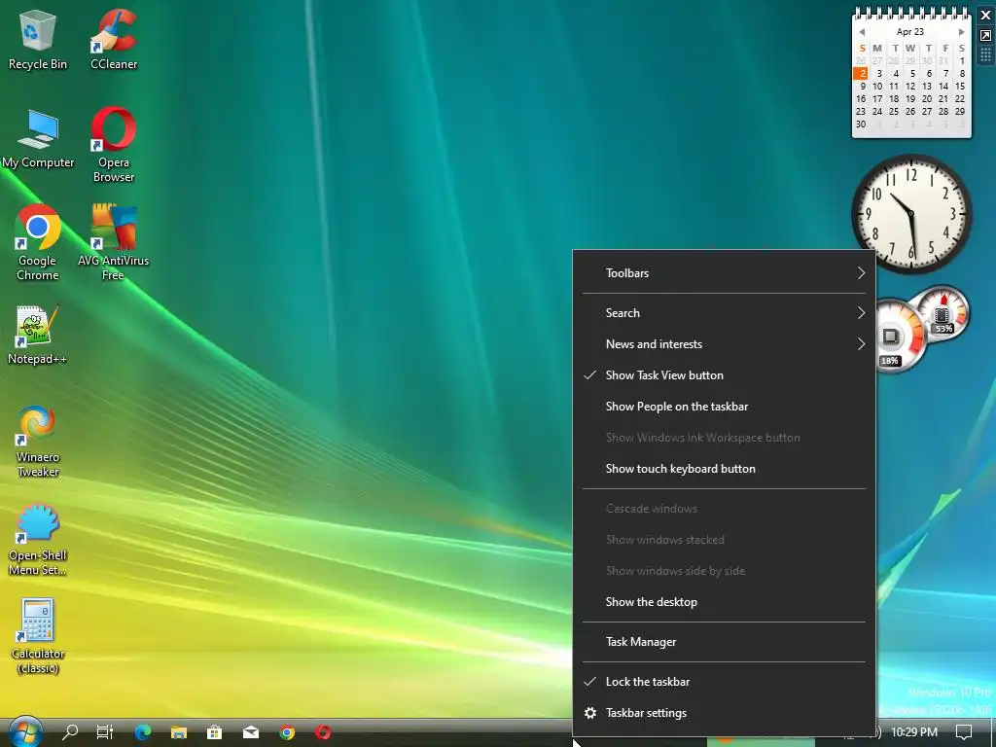Select date 30 in calendar gadget
The width and height of the screenshot is (996, 747).
[861, 124]
